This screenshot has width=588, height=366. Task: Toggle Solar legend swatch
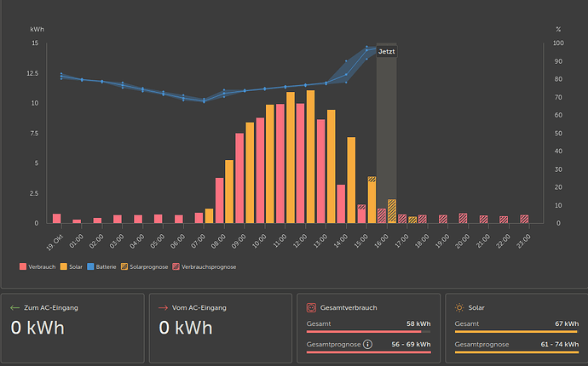pos(63,266)
